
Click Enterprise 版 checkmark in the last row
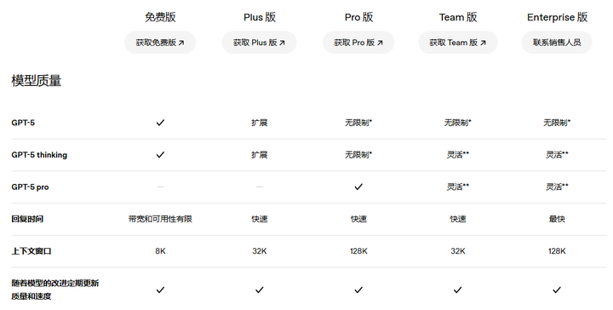click(557, 290)
